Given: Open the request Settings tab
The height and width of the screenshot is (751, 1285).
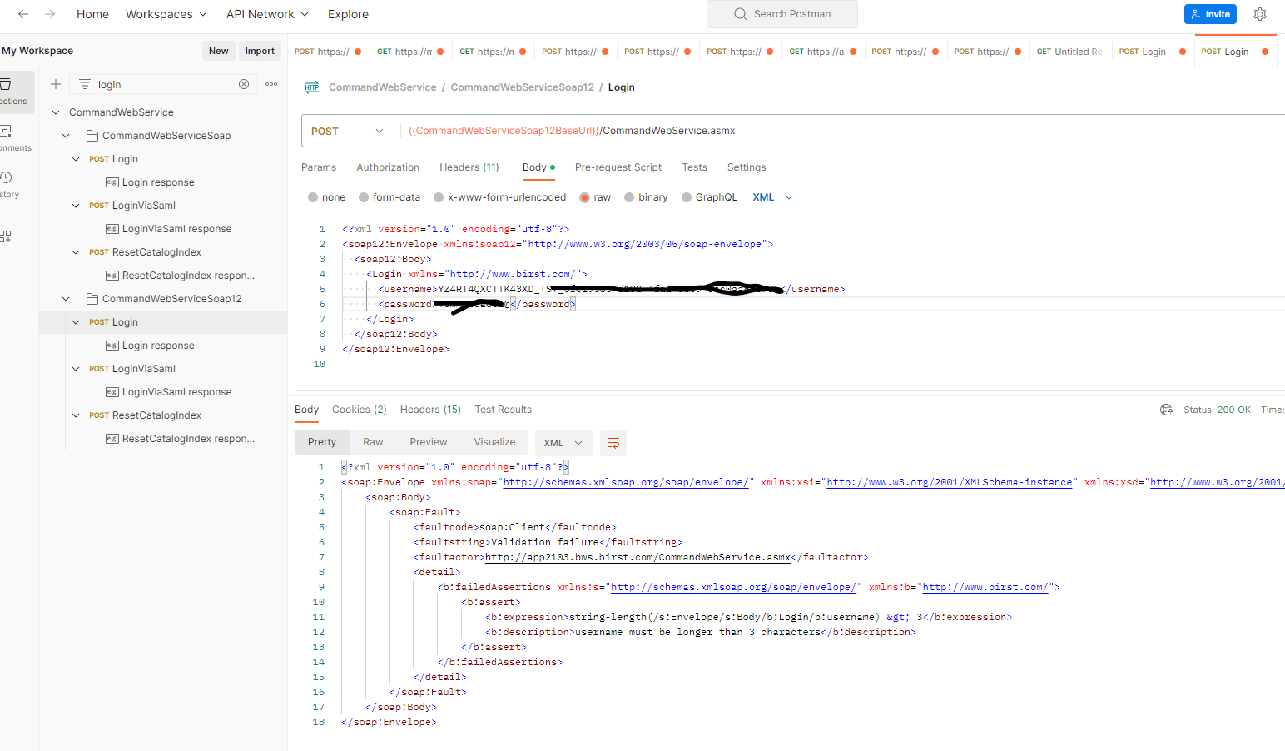Looking at the screenshot, I should 747,167.
